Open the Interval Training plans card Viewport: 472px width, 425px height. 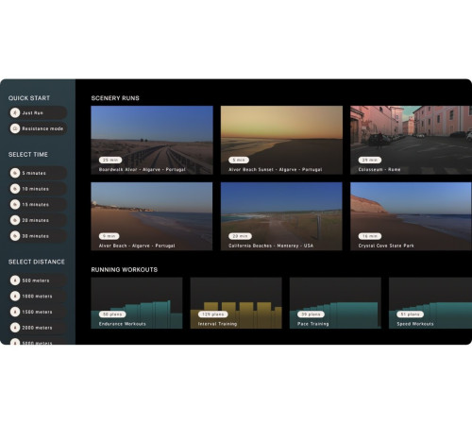click(x=236, y=303)
